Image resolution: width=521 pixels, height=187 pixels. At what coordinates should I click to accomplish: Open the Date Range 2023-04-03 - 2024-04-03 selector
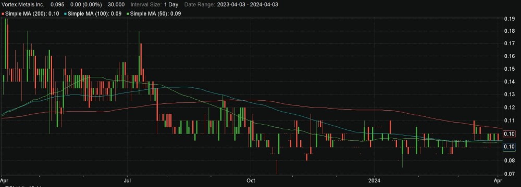coord(231,5)
